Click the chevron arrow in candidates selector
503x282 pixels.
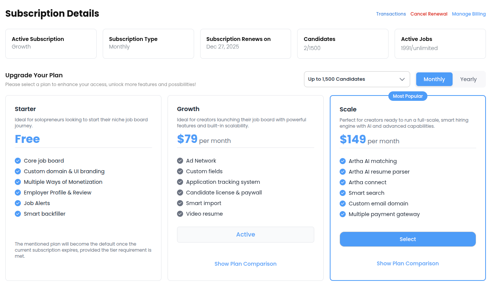[x=402, y=79]
